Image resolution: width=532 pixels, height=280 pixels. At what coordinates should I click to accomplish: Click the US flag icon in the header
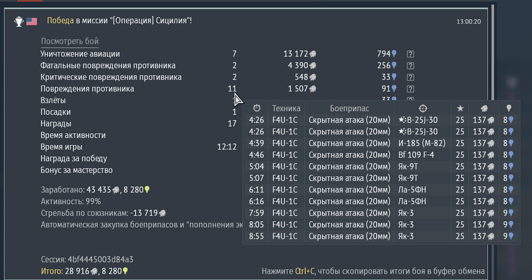point(32,21)
